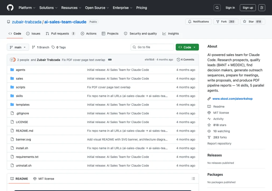This screenshot has width=272, height=191.
Task: Click the eye icon beside 10 watching
Action: click(x=209, y=131)
